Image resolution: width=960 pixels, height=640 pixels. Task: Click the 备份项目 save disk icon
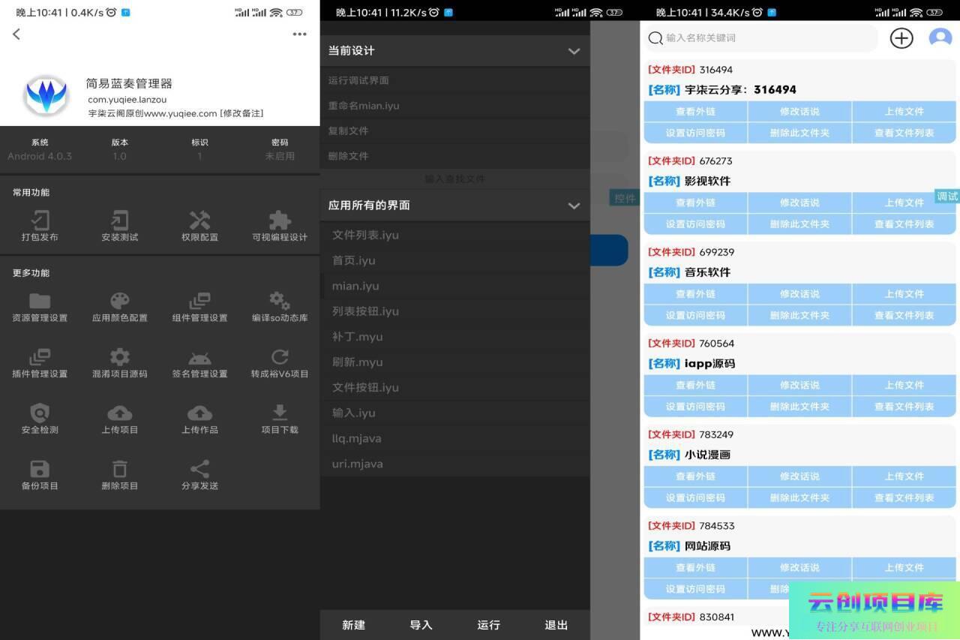[40, 470]
